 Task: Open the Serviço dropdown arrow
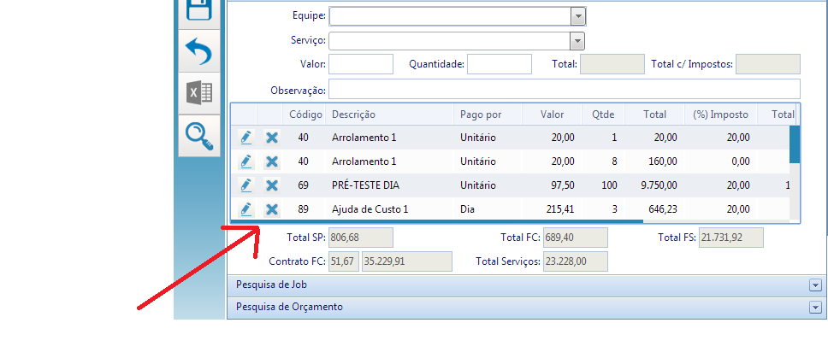click(x=577, y=41)
